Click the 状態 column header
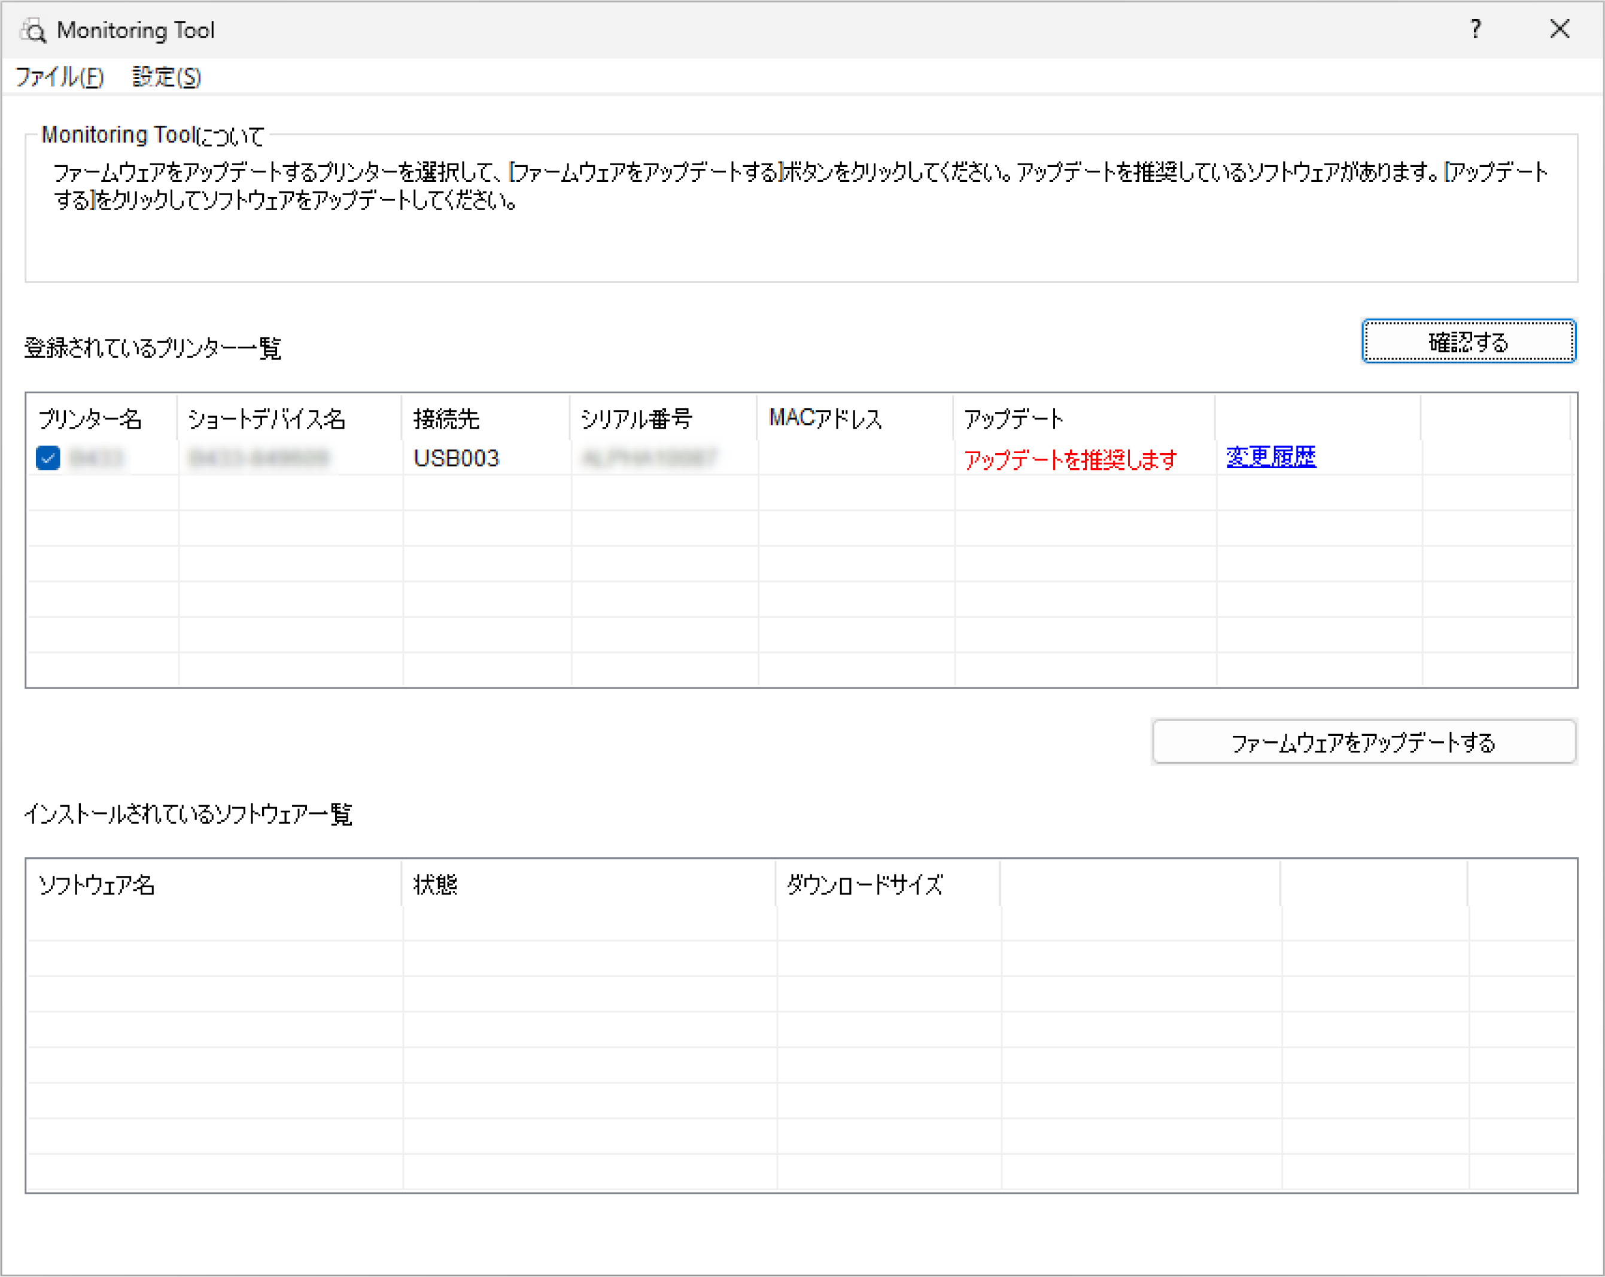This screenshot has height=1277, width=1605. click(589, 884)
